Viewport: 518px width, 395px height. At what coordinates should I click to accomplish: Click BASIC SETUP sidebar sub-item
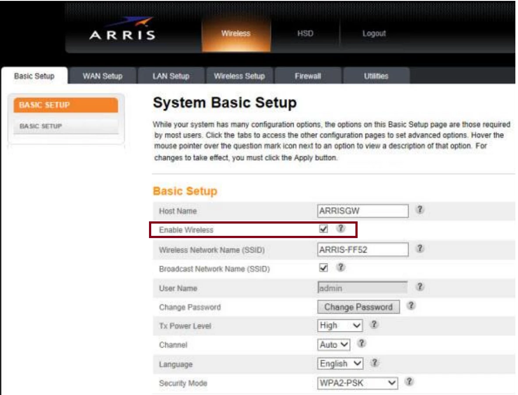pyautogui.click(x=66, y=126)
